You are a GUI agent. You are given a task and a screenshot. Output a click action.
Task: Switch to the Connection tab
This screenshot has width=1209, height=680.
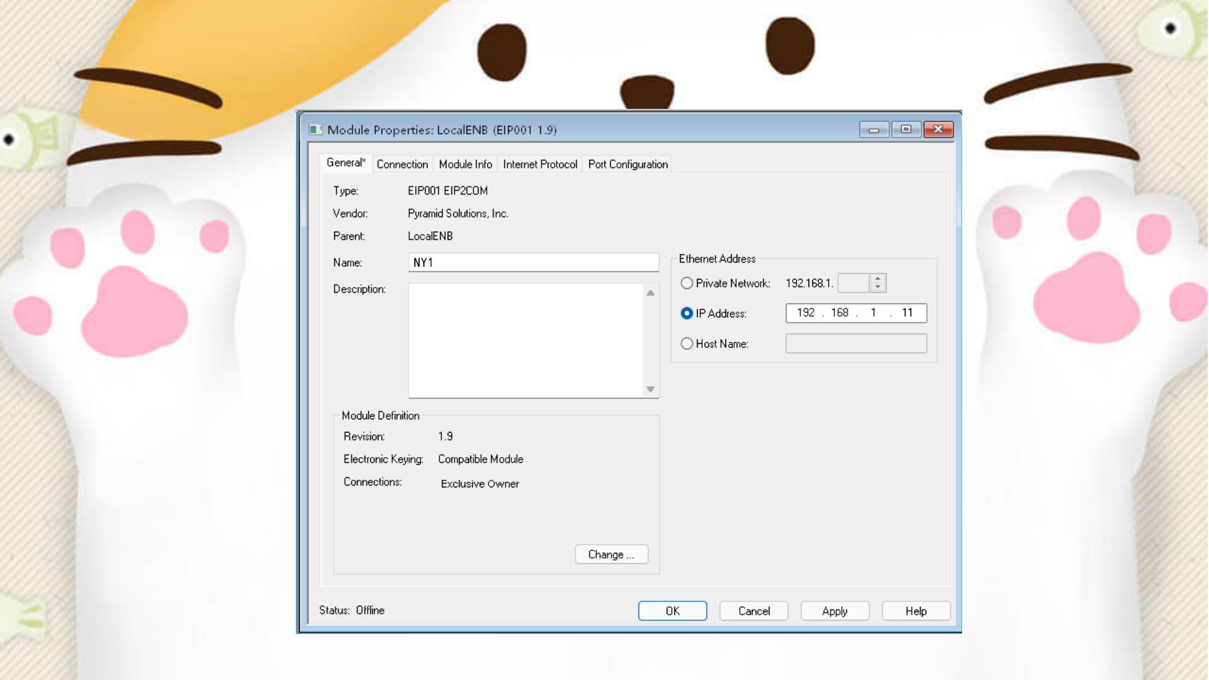point(402,164)
